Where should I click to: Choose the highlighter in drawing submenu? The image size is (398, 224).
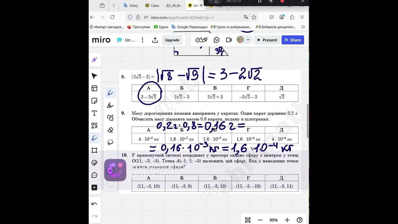[x=110, y=105]
